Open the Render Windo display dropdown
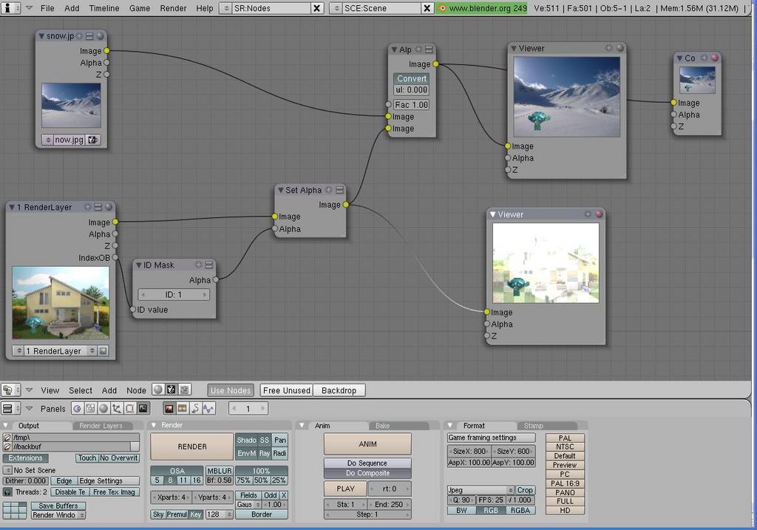Screen dimensions: 757x530 coord(58,514)
